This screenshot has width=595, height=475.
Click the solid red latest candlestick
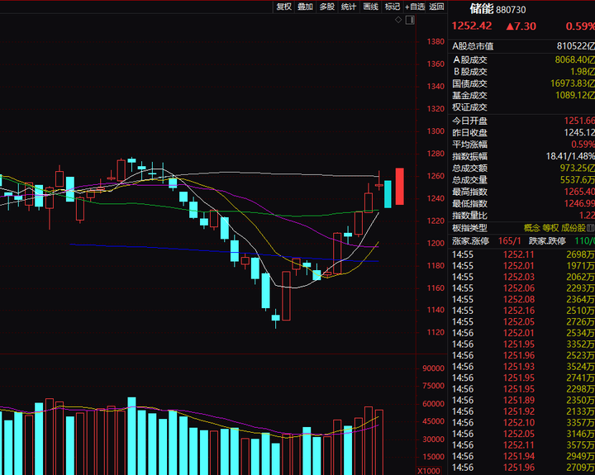(400, 186)
